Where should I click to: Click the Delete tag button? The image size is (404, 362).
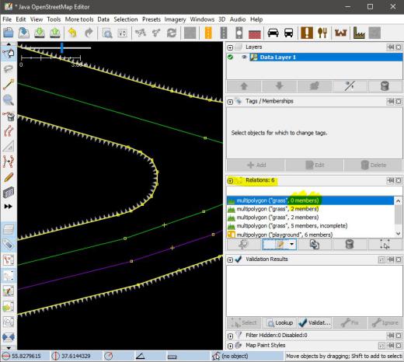373,165
